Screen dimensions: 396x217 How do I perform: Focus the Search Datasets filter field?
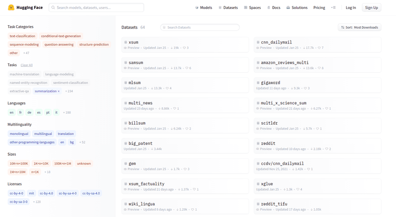tap(200, 27)
